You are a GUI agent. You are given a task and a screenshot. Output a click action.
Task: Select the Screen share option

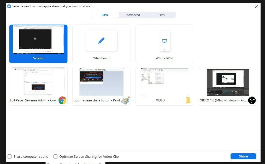[x=38, y=44]
